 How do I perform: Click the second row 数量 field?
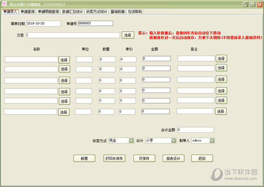click(x=107, y=69)
